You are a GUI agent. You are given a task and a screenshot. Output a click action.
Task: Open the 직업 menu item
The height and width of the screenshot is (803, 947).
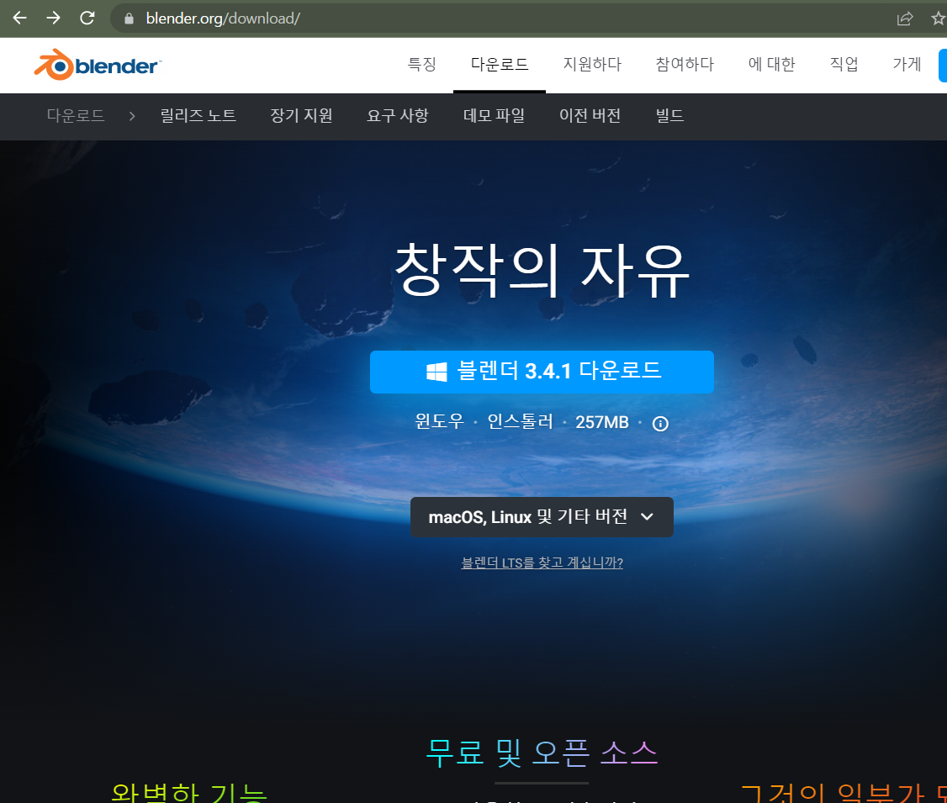click(x=844, y=64)
